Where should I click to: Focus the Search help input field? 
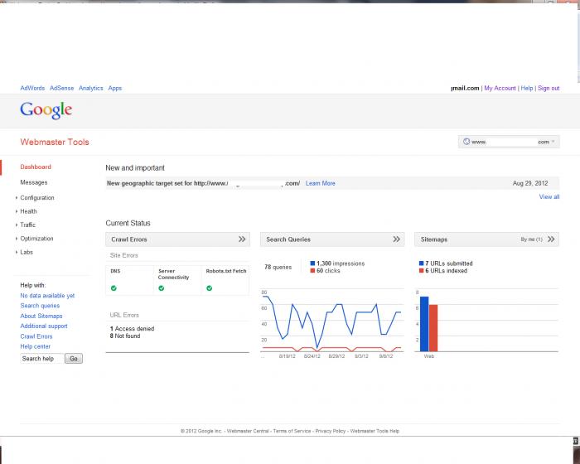[42, 359]
